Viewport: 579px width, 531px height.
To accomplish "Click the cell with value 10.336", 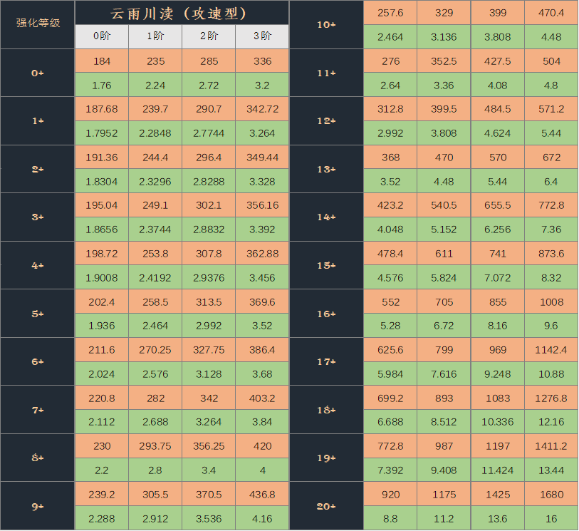I will pyautogui.click(x=498, y=422).
